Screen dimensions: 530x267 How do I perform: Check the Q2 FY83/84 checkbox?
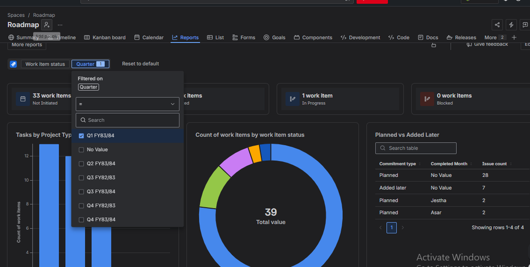pyautogui.click(x=81, y=164)
